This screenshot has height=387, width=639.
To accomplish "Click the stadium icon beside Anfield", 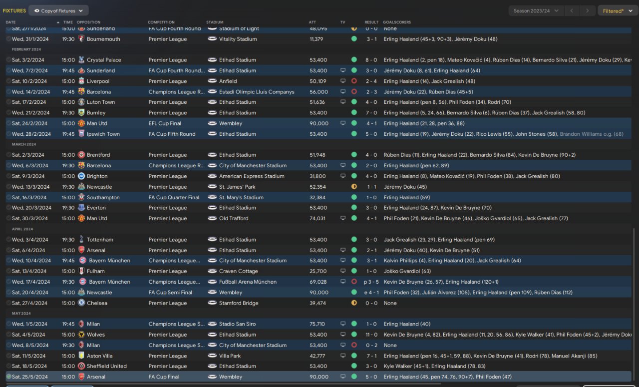I will 212,81.
